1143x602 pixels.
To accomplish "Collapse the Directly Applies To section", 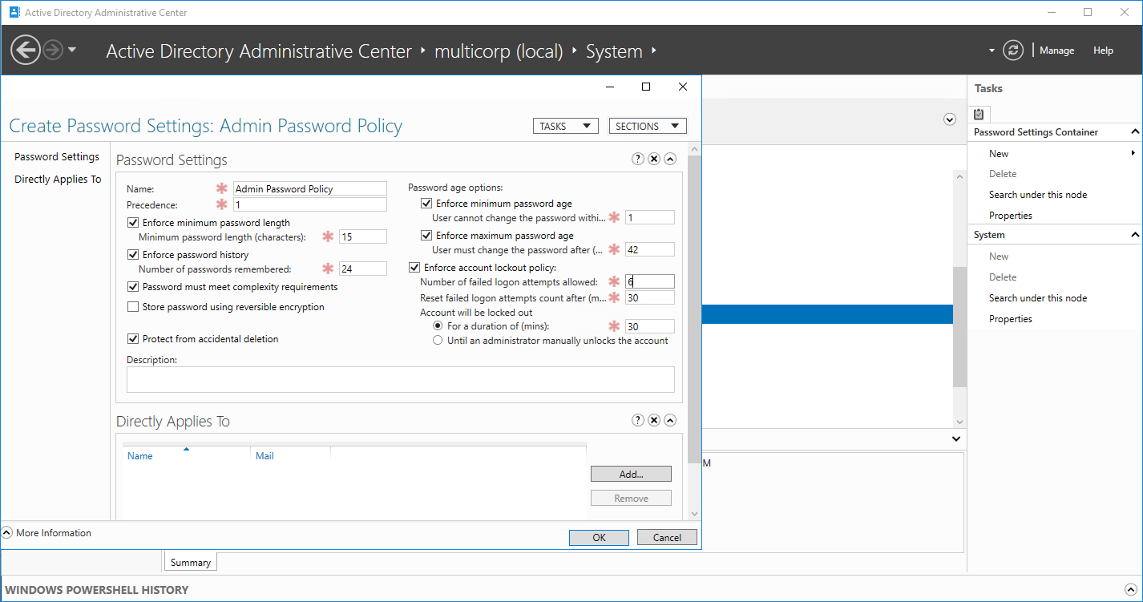I will (x=670, y=421).
